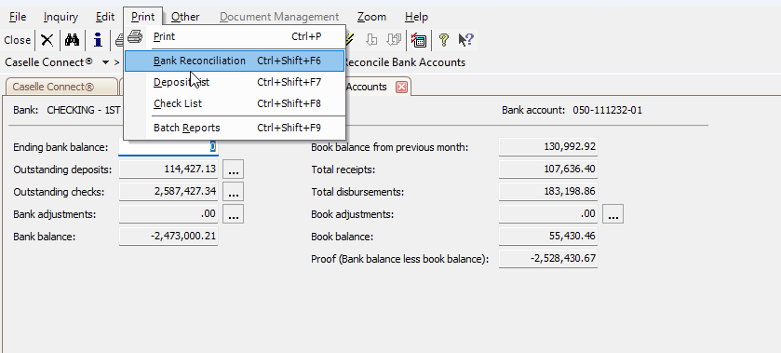Click the lightning bolt toolbar icon

[350, 40]
